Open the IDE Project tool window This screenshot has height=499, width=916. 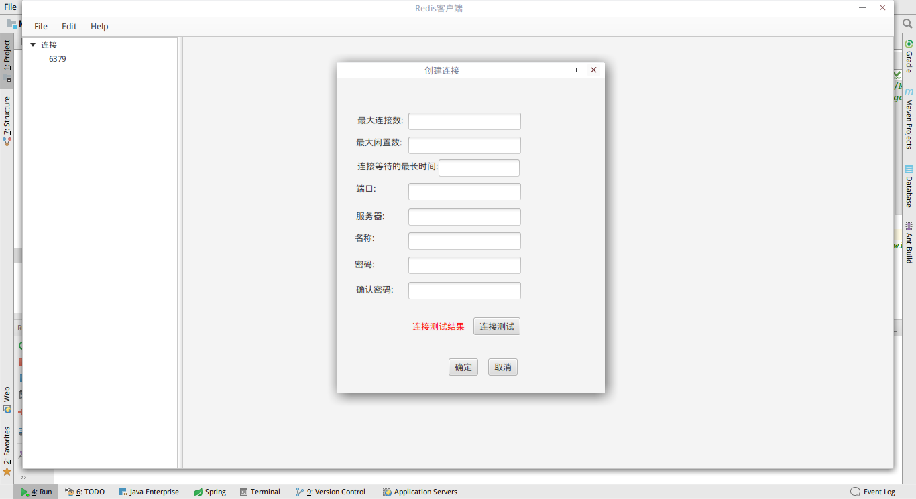(x=7, y=60)
